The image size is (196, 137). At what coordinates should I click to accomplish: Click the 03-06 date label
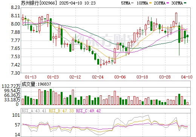coord(120,77)
